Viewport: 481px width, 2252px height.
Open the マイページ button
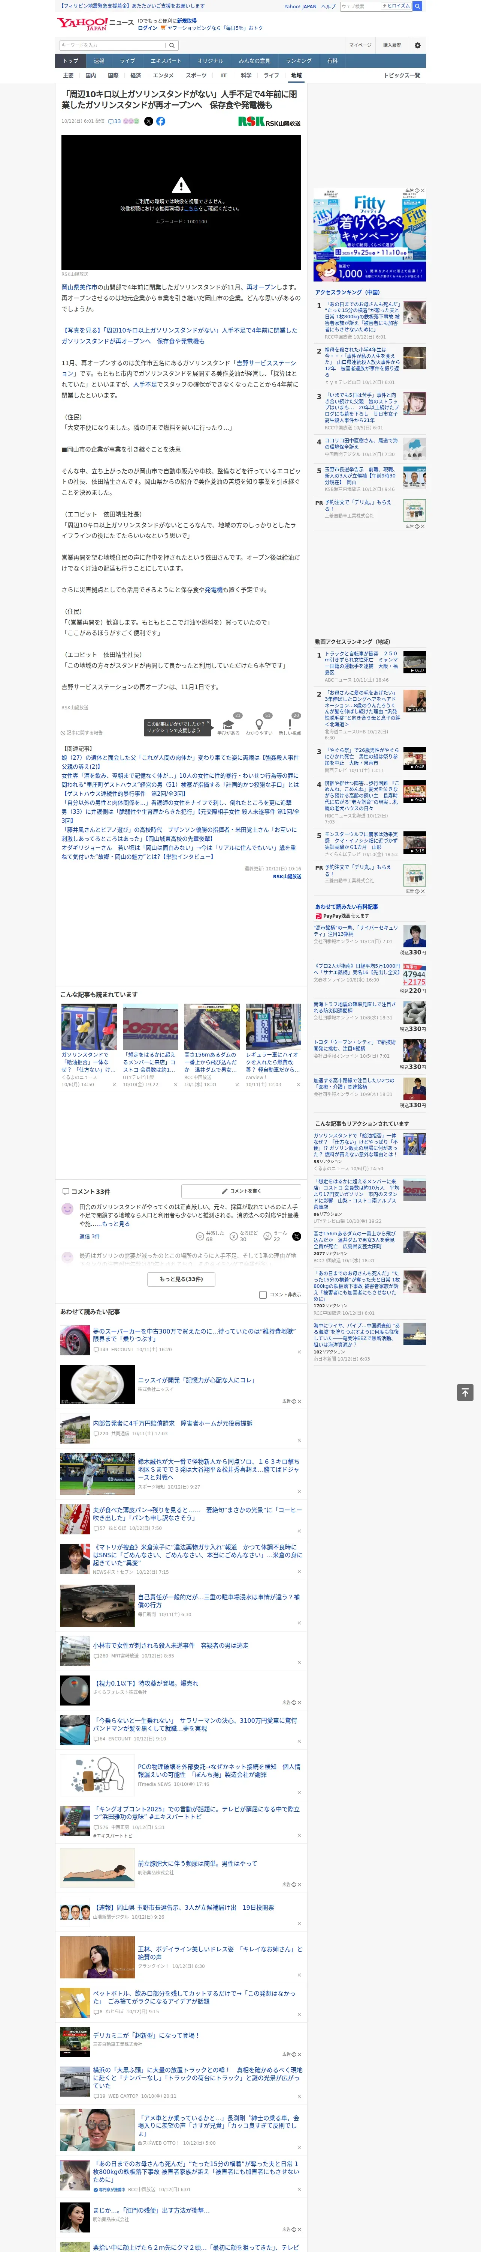[x=360, y=45]
